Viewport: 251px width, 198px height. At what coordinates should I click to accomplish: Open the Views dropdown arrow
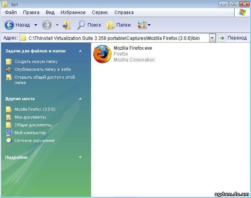(x=149, y=25)
